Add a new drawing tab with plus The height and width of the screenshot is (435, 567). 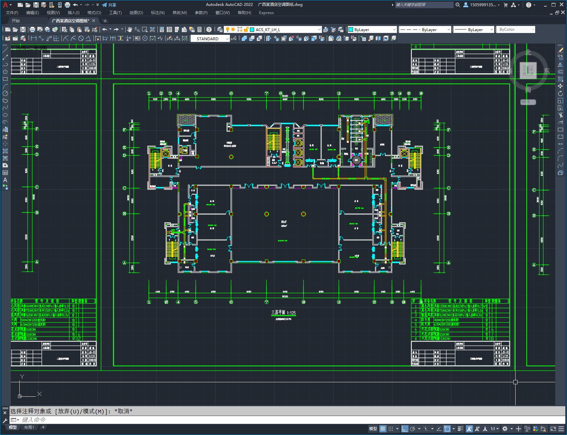tap(105, 21)
